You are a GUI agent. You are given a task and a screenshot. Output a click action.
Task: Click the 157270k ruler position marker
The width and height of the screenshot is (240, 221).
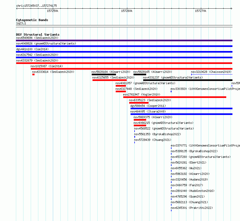[201, 11]
